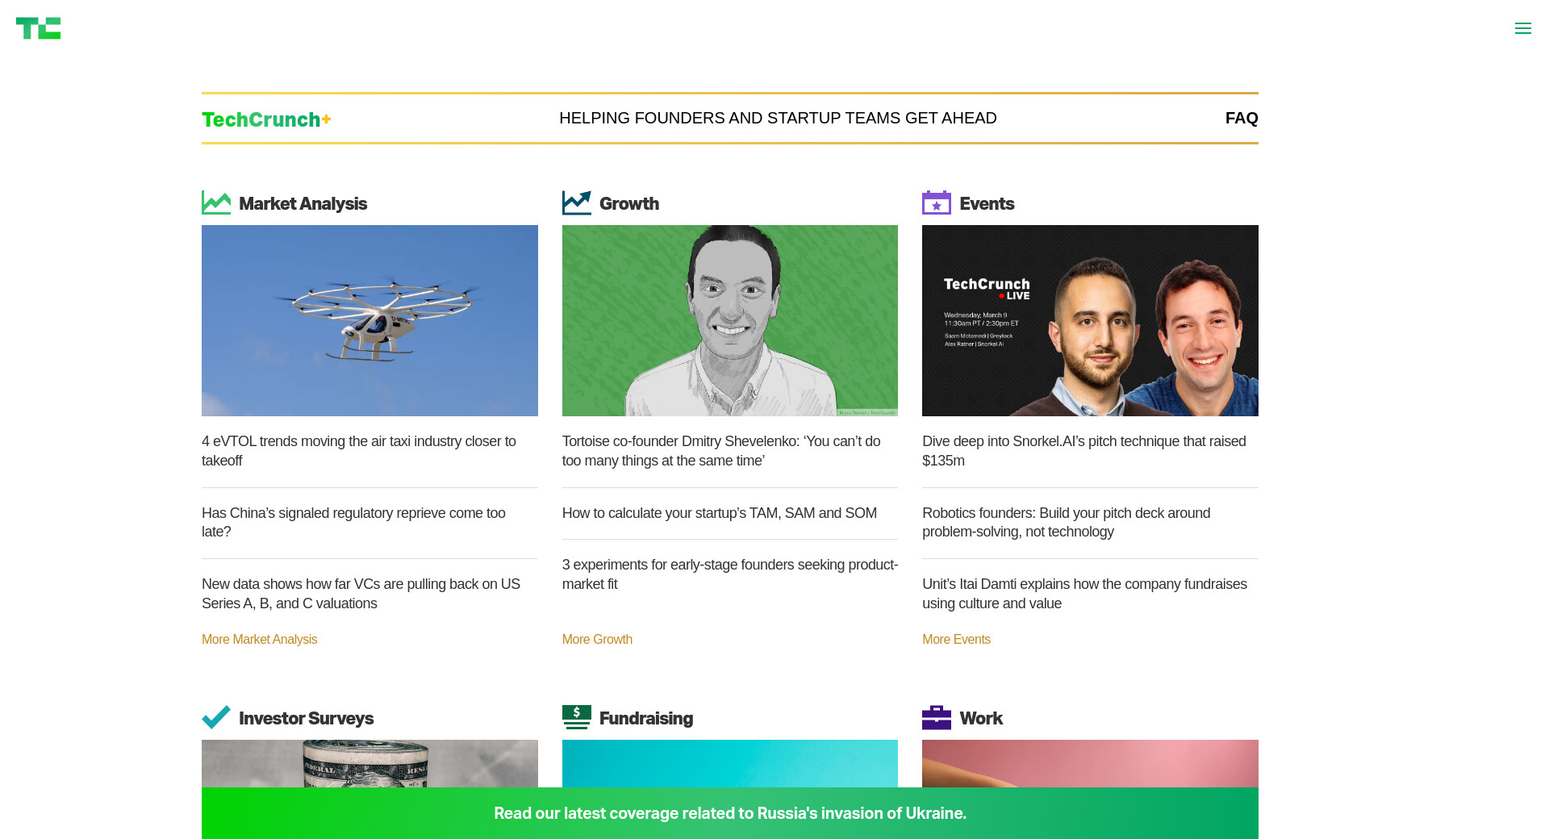Click the Work briefcase icon
The height and width of the screenshot is (839, 1549).
pos(936,717)
